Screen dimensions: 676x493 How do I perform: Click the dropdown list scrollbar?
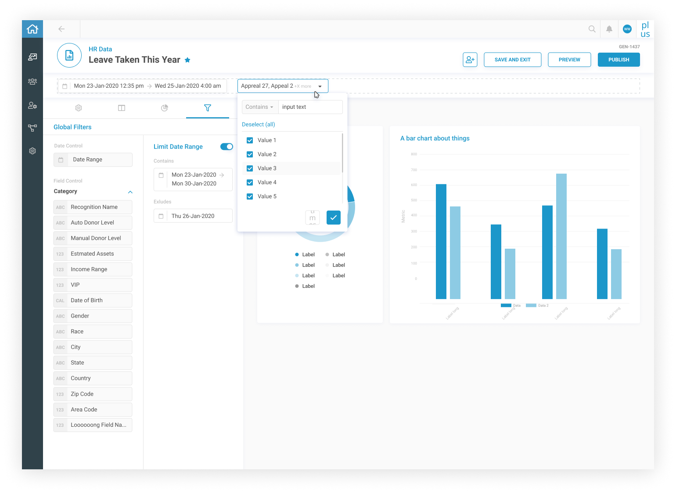[x=342, y=154]
